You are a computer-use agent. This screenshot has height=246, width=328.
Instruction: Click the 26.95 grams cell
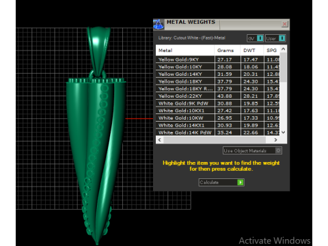tap(228, 118)
